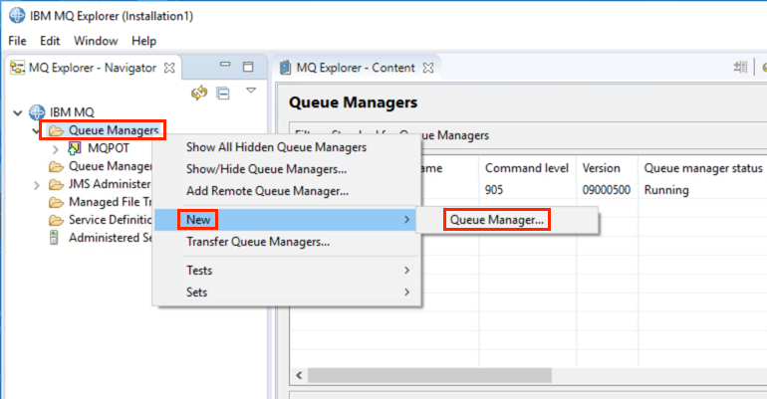Click the Collapse All icon in Navigator

pyautogui.click(x=223, y=93)
